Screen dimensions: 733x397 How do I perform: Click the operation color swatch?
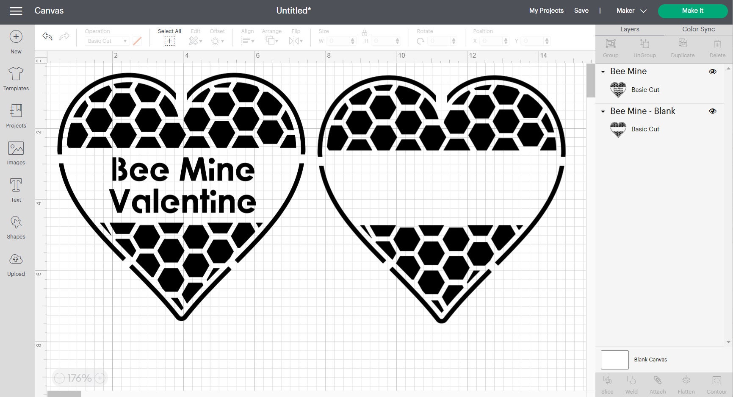137,41
